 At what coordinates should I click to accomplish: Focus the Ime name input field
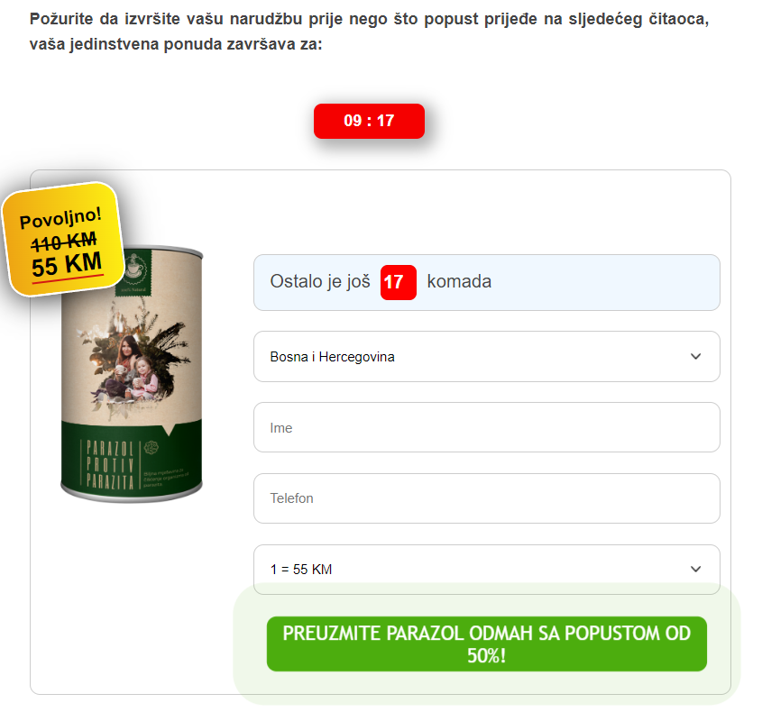pos(486,427)
